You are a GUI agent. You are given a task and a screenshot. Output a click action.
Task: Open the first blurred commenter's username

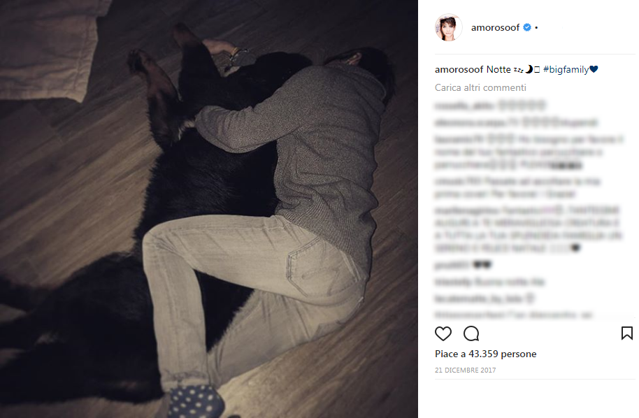tap(465, 106)
